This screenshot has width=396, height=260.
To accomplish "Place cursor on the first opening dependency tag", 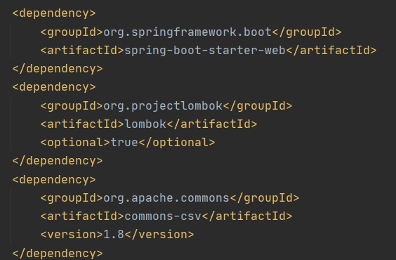I will pyautogui.click(x=54, y=13).
